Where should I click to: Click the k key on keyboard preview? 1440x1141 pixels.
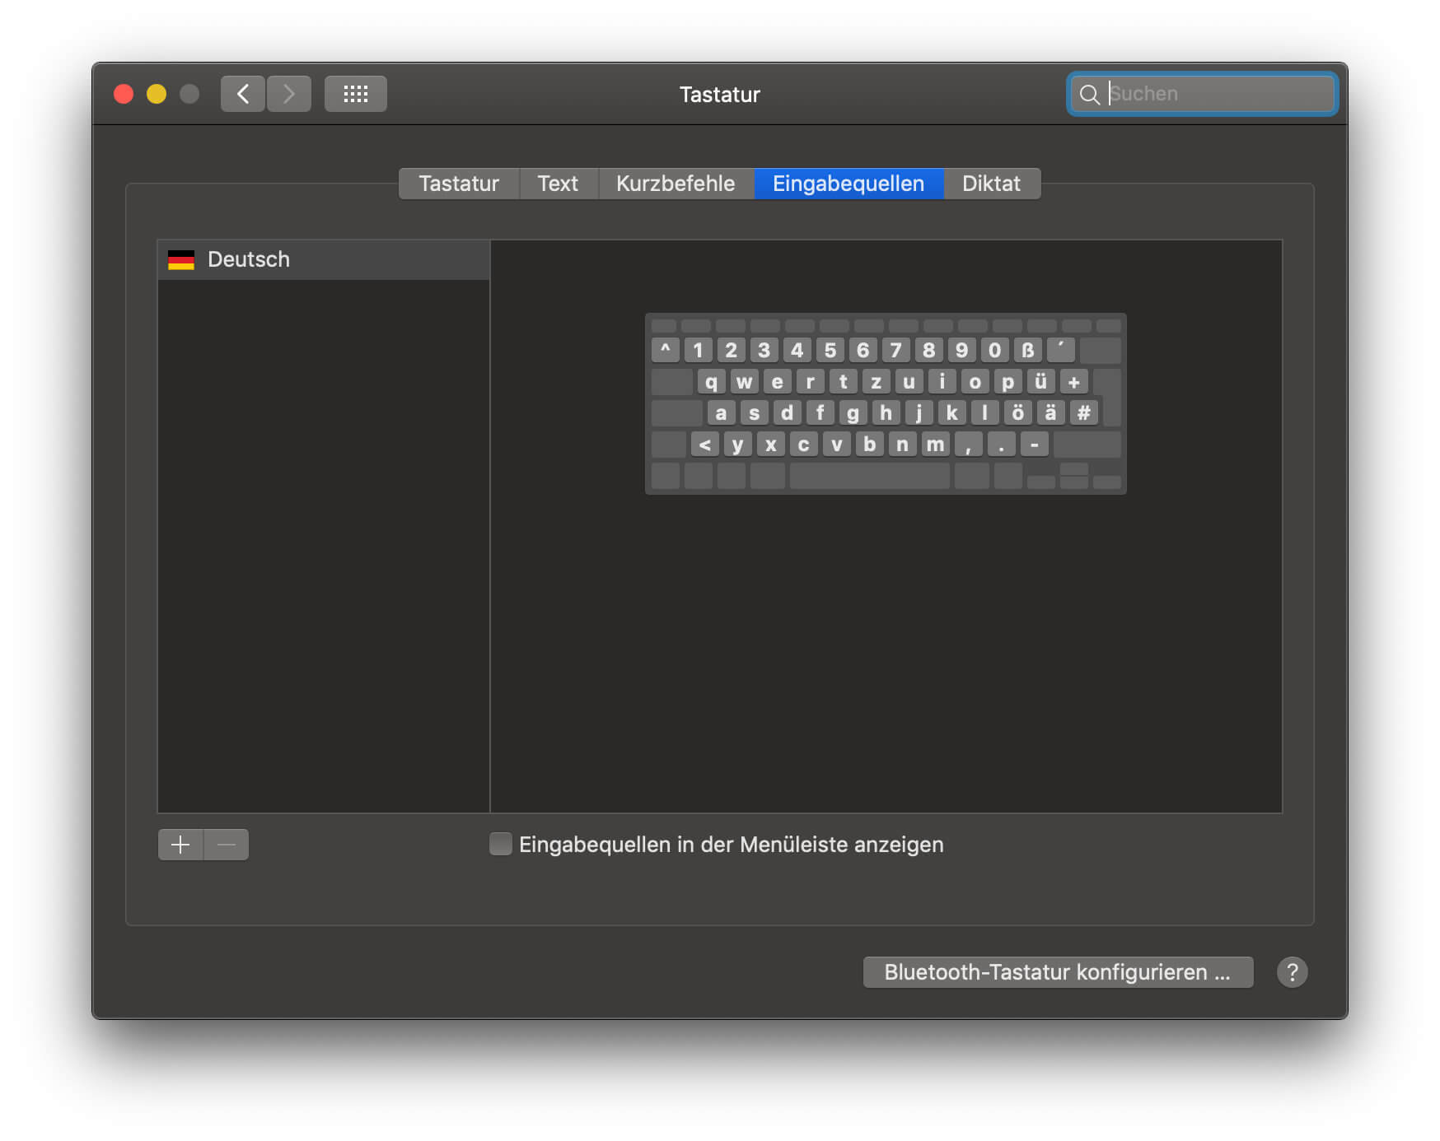[951, 413]
